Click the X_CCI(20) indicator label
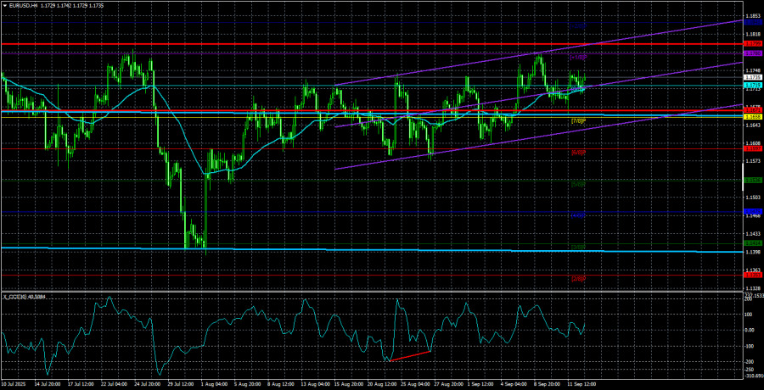 click(x=24, y=296)
